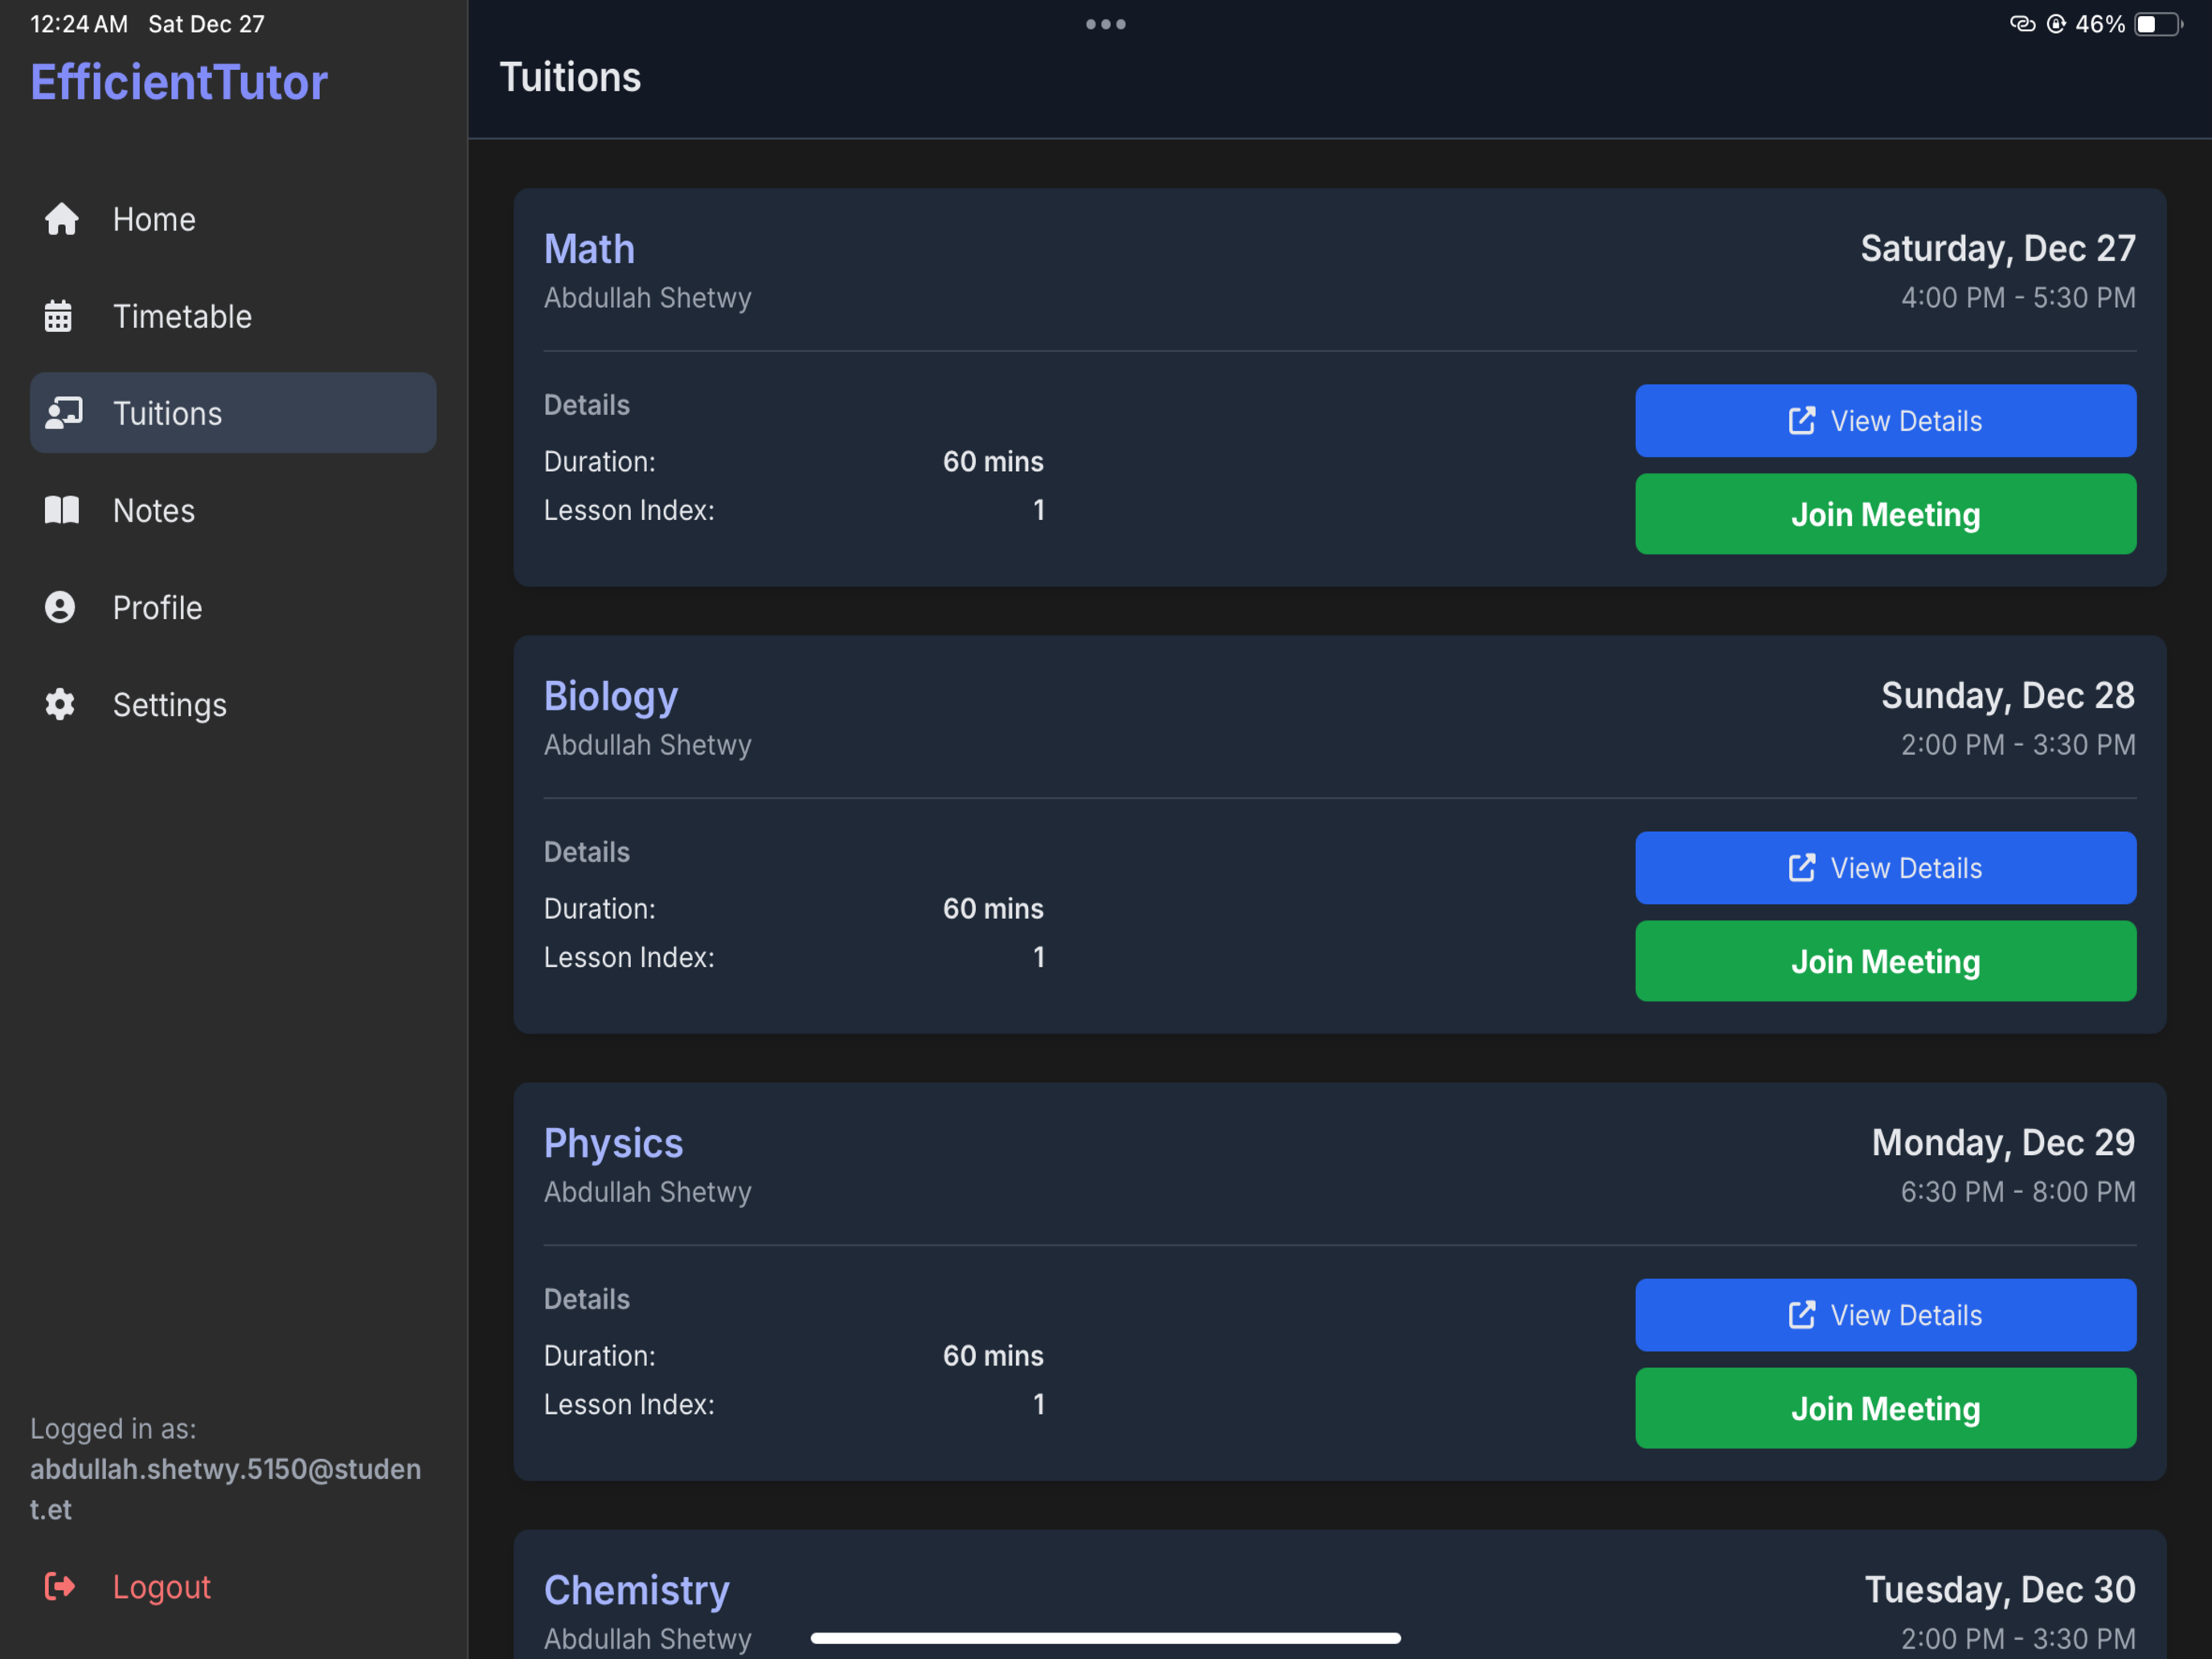Join the Math meeting
Image resolution: width=2212 pixels, height=1659 pixels.
[x=1886, y=514]
